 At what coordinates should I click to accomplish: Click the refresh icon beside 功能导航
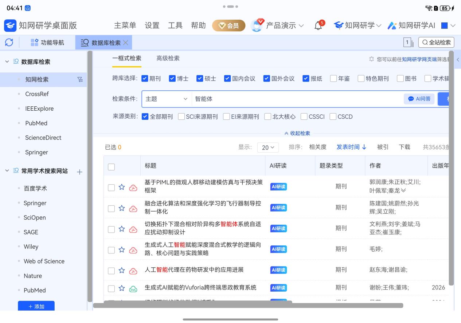(9, 43)
